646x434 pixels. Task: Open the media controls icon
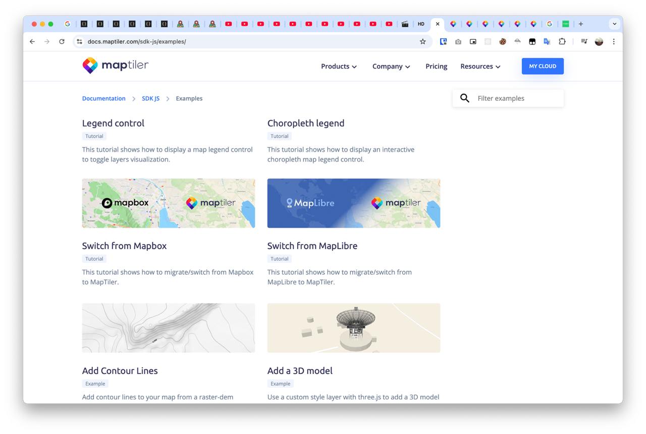pyautogui.click(x=584, y=42)
